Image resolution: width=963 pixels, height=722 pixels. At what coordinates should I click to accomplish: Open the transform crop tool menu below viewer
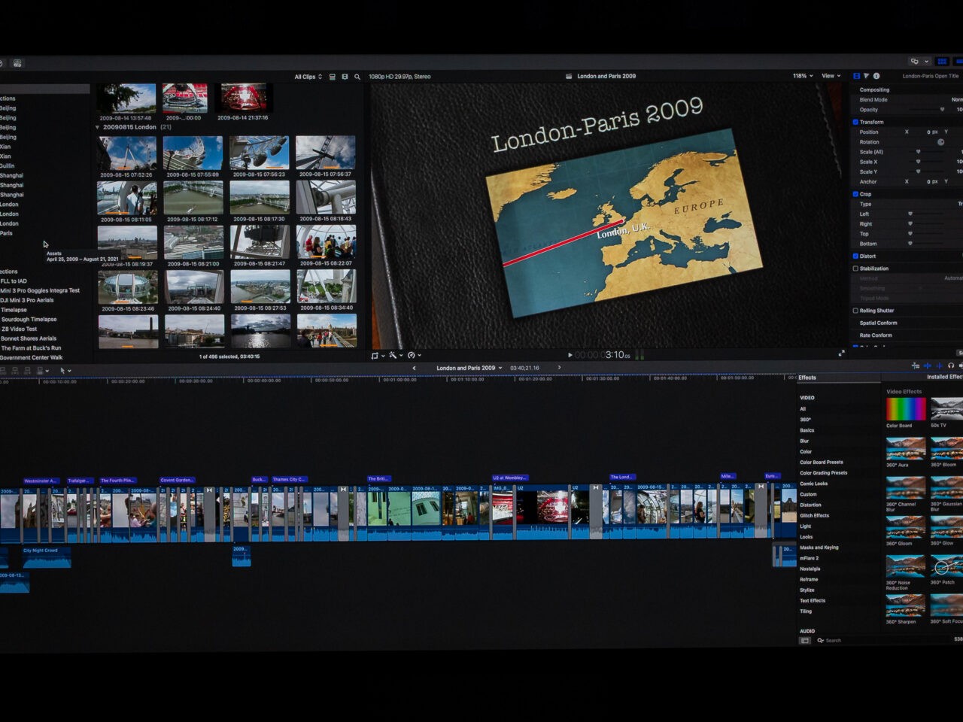point(376,355)
